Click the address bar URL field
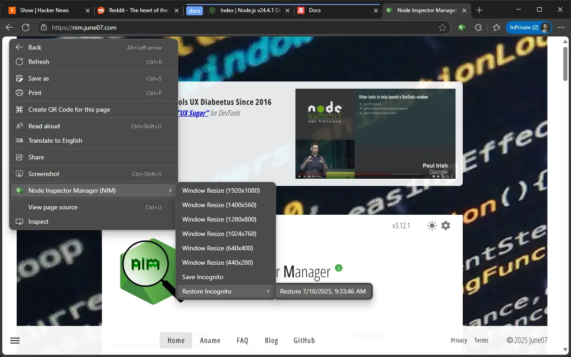The width and height of the screenshot is (571, 357). 244,27
